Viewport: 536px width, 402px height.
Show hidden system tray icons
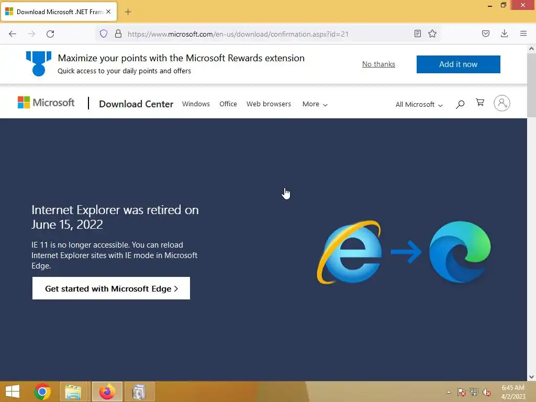pos(449,392)
